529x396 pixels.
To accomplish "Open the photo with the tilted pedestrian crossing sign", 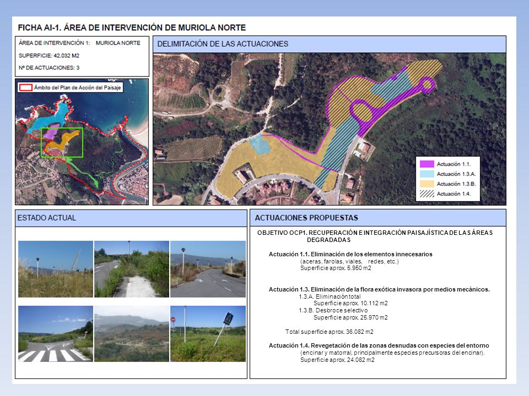I will click(x=208, y=334).
